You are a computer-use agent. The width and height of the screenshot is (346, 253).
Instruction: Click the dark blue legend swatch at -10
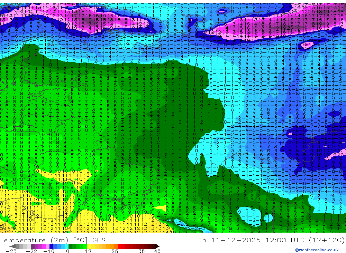(x=52, y=246)
